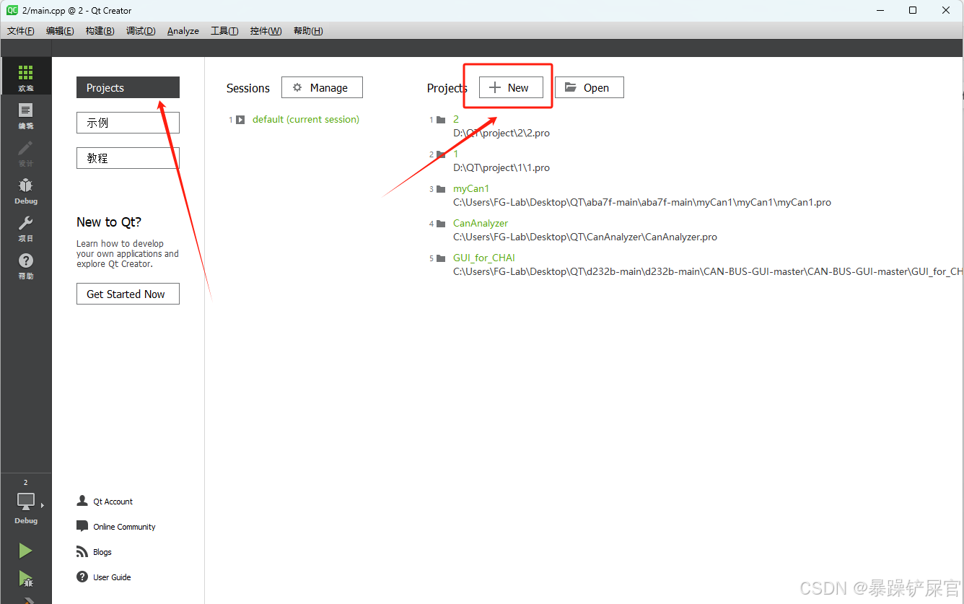This screenshot has height=604, width=964.
Task: Click the New project button
Action: (511, 87)
